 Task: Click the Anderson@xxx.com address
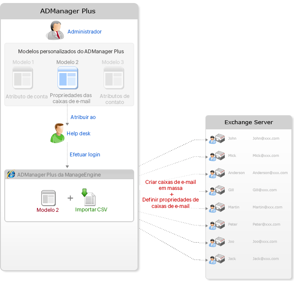click(270, 173)
